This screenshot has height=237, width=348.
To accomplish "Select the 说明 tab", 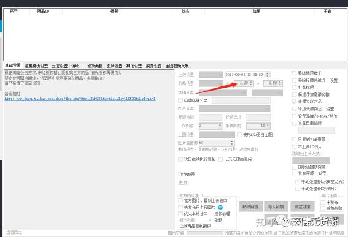I will click(75, 66).
